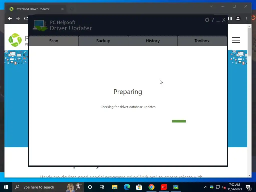Image resolution: width=256 pixels, height=192 pixels.
Task: Click the 'Checking for driver database updates' text
Action: pyautogui.click(x=128, y=107)
